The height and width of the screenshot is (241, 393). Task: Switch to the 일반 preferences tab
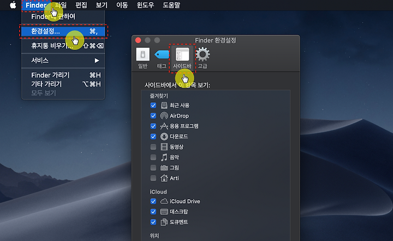click(x=142, y=58)
